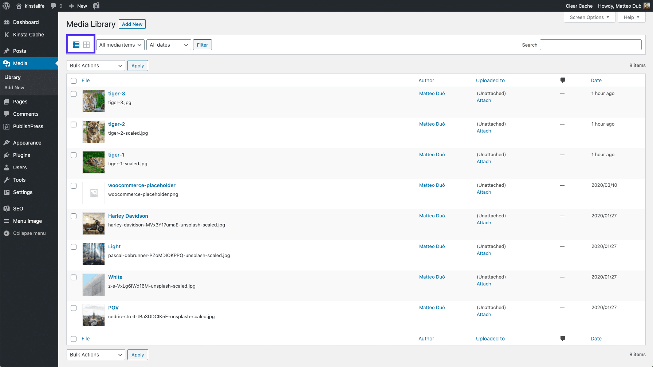The image size is (653, 367).
Task: Expand the All dates filter
Action: [168, 44]
